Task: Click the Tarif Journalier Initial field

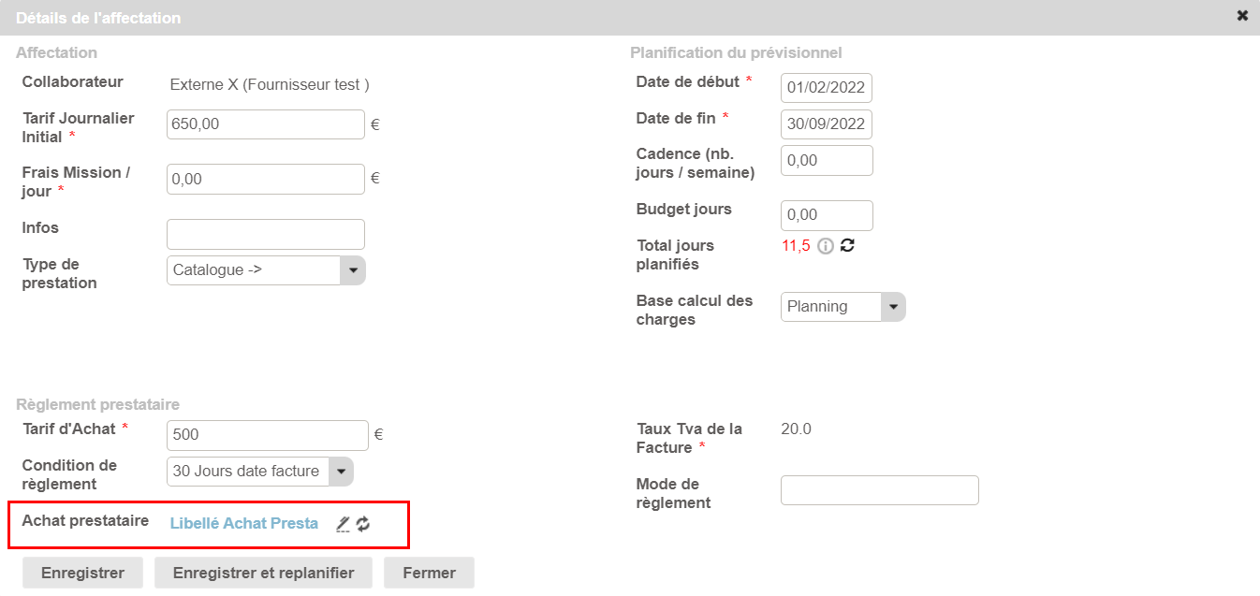Action: 265,124
